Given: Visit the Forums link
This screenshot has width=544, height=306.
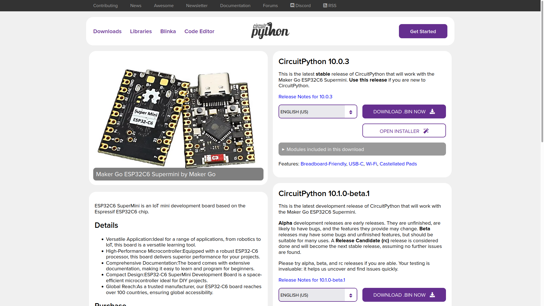Looking at the screenshot, I should (x=270, y=6).
